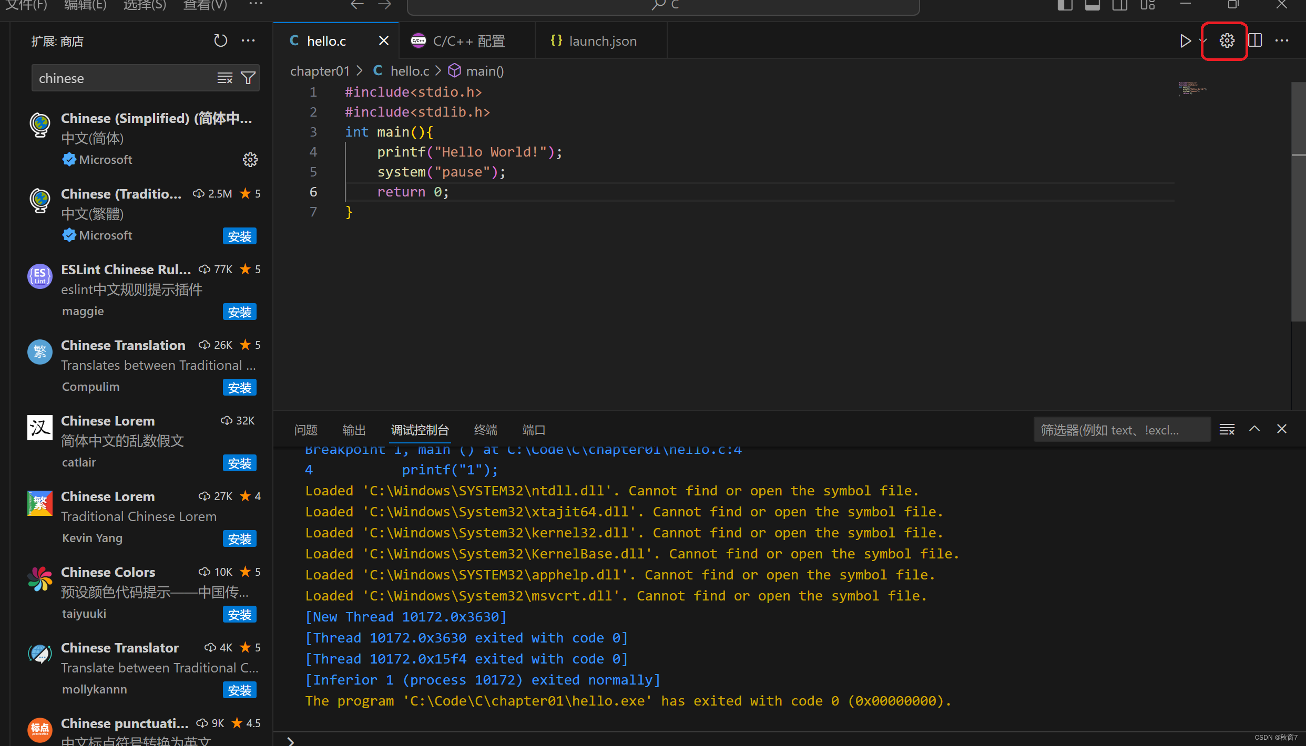Click the editor vertical scrollbar
The height and width of the screenshot is (746, 1306).
pyautogui.click(x=1298, y=201)
